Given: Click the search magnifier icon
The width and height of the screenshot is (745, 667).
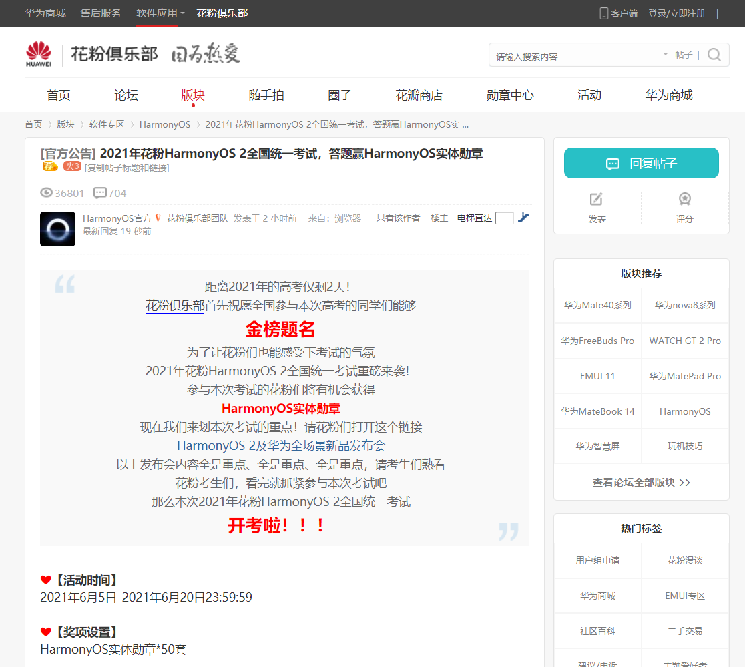Looking at the screenshot, I should [x=714, y=55].
